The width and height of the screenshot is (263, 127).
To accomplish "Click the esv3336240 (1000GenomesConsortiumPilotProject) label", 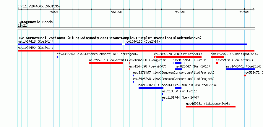I will click(98, 54).
